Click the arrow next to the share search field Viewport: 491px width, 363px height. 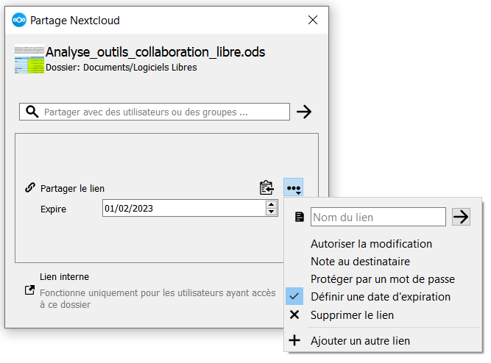pos(303,112)
